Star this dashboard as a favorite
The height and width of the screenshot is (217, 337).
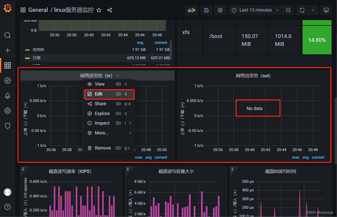[99, 10]
